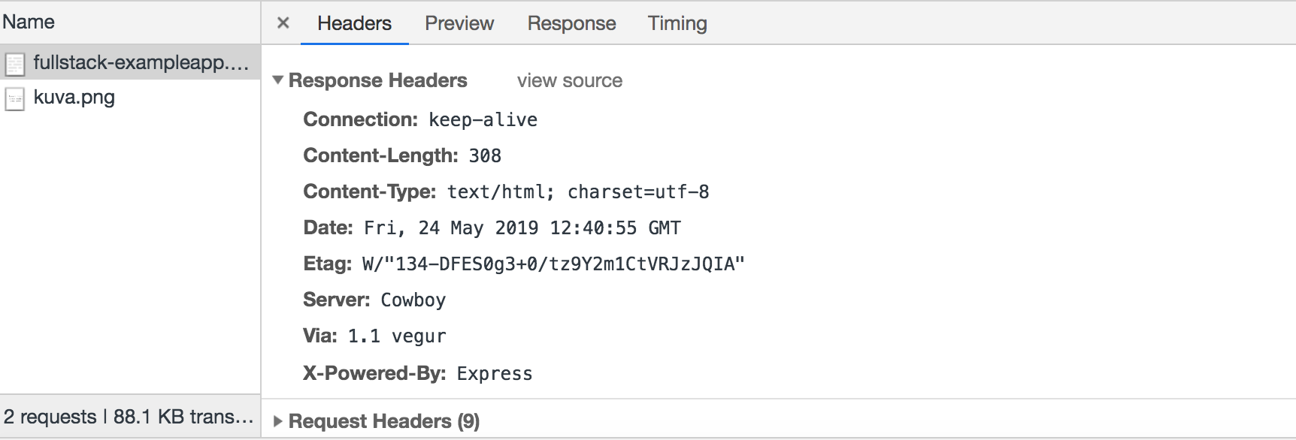Click the kuva.png image file icon
This screenshot has height=440, width=1296.
coord(15,98)
